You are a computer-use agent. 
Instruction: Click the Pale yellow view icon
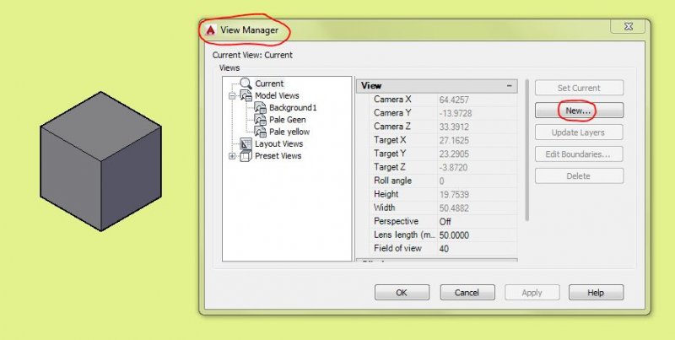click(260, 132)
